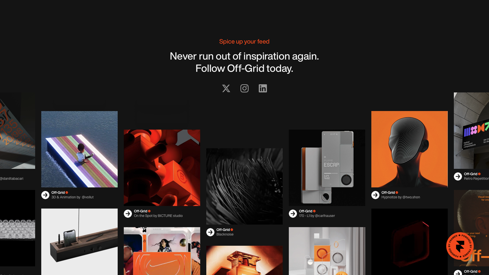The height and width of the screenshot is (275, 489).
Task: Click arrow icon beside Retro Repetition post
Action: click(x=458, y=176)
